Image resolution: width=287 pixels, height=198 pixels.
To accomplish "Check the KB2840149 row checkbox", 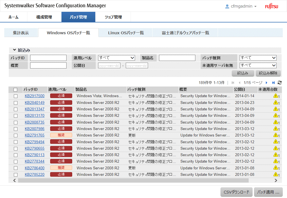I will [16, 103].
